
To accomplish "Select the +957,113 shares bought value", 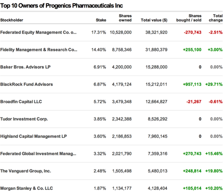I will point(192,84).
